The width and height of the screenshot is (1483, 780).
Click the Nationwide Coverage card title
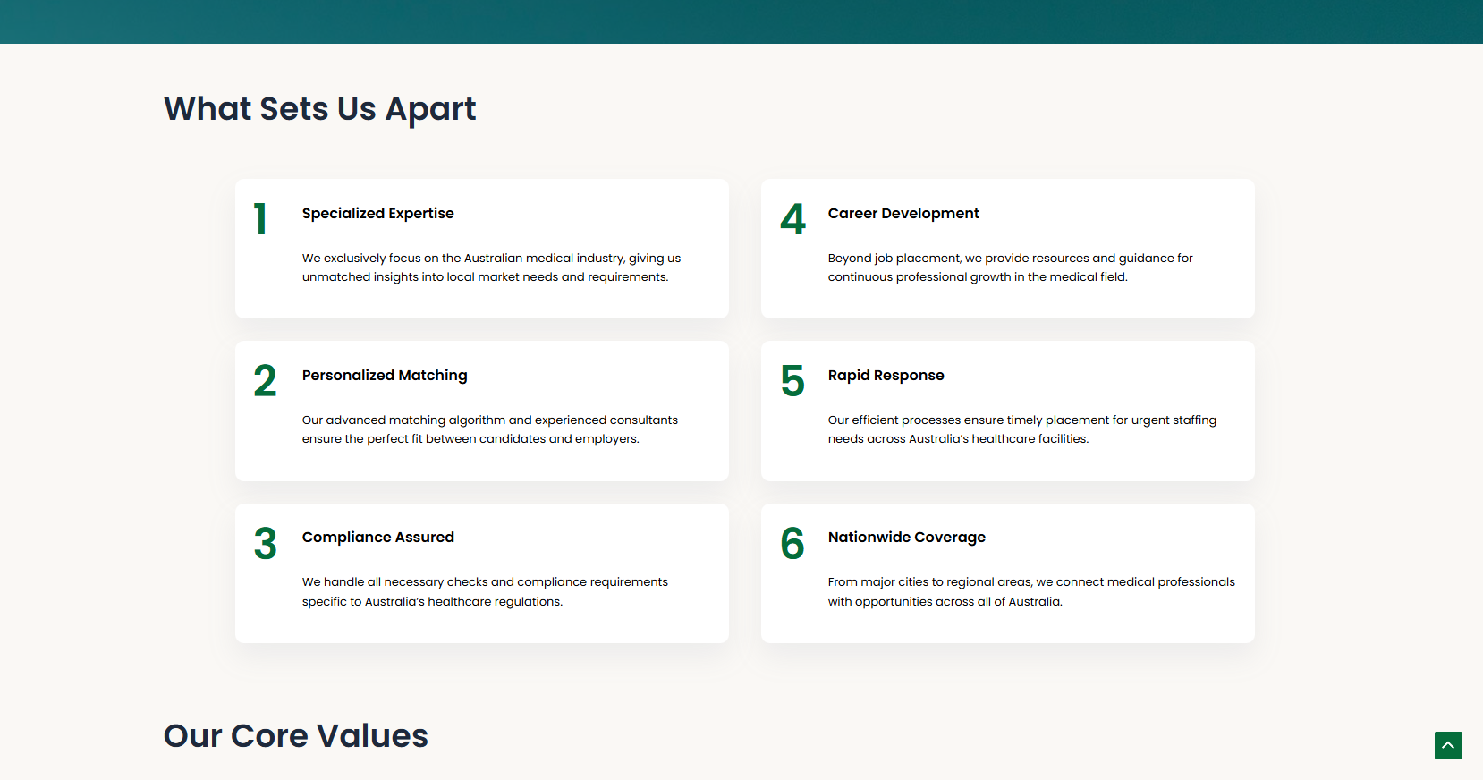906,538
